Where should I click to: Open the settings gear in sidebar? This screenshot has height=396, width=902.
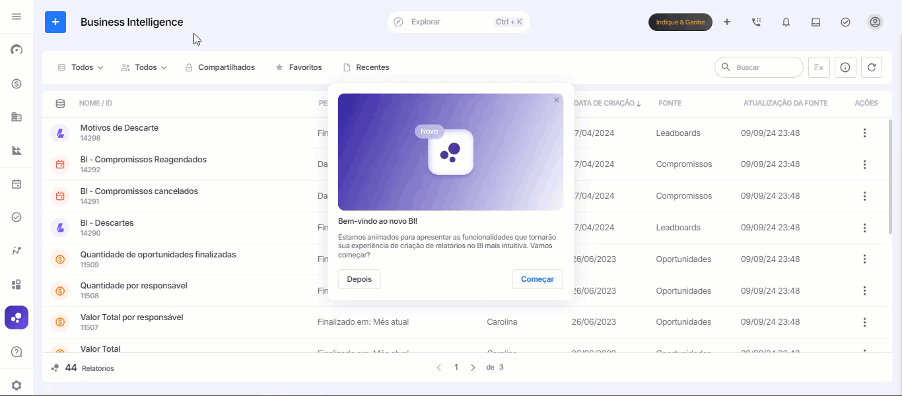[x=17, y=385]
